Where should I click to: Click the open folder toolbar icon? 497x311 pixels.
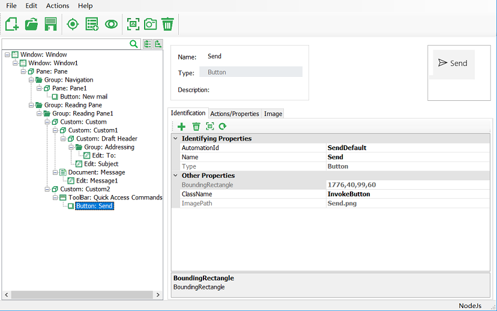[31, 24]
